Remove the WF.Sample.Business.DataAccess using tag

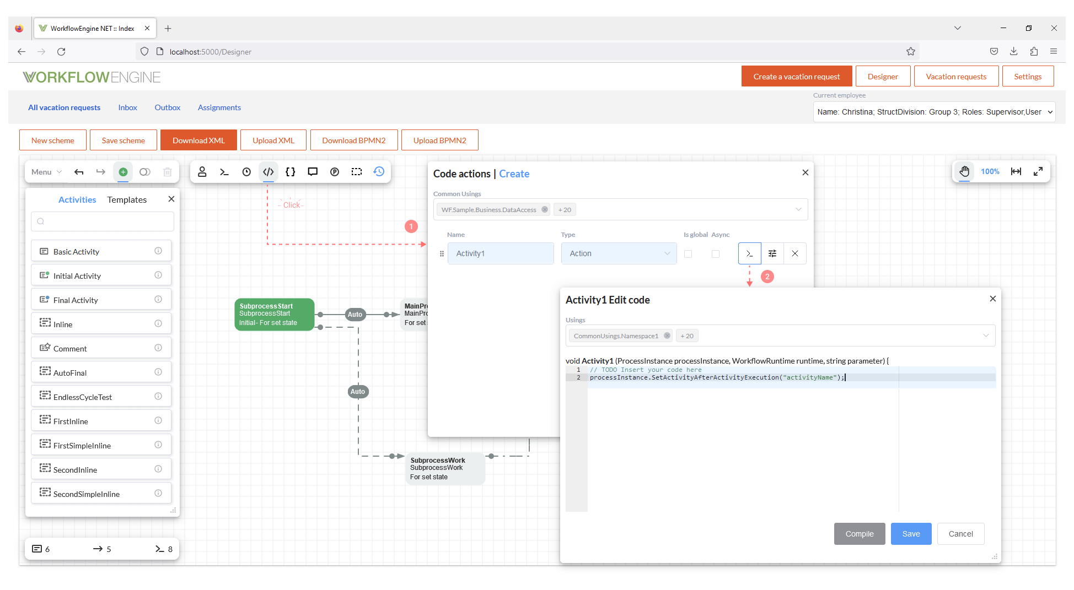tap(545, 209)
